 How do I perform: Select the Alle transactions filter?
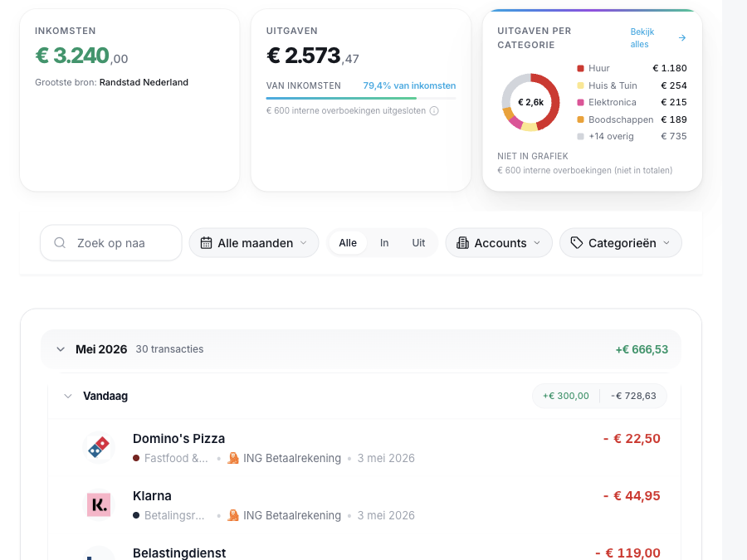coord(348,243)
